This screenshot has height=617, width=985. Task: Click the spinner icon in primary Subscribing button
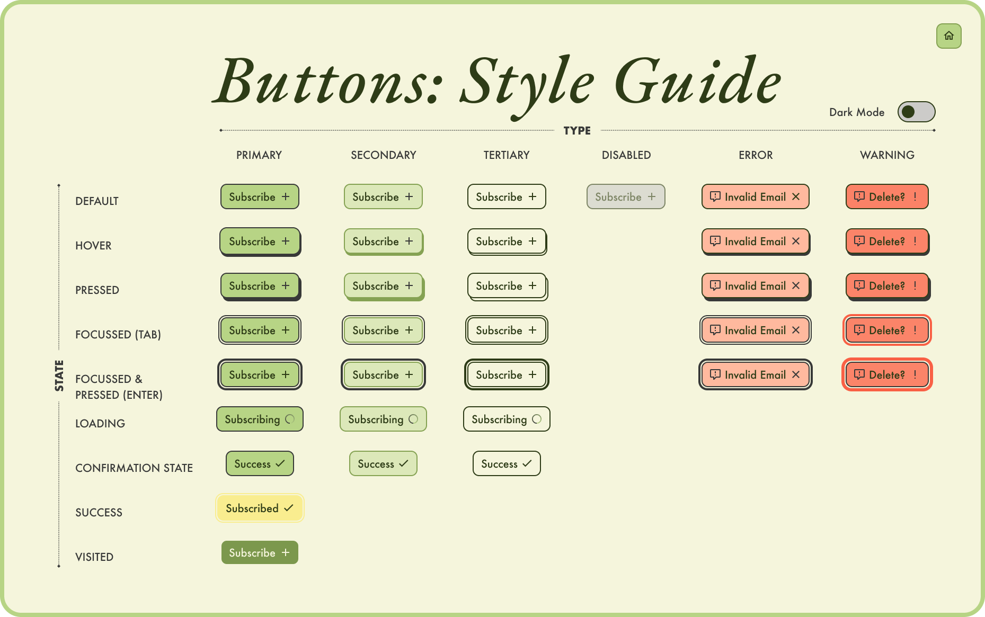click(290, 419)
